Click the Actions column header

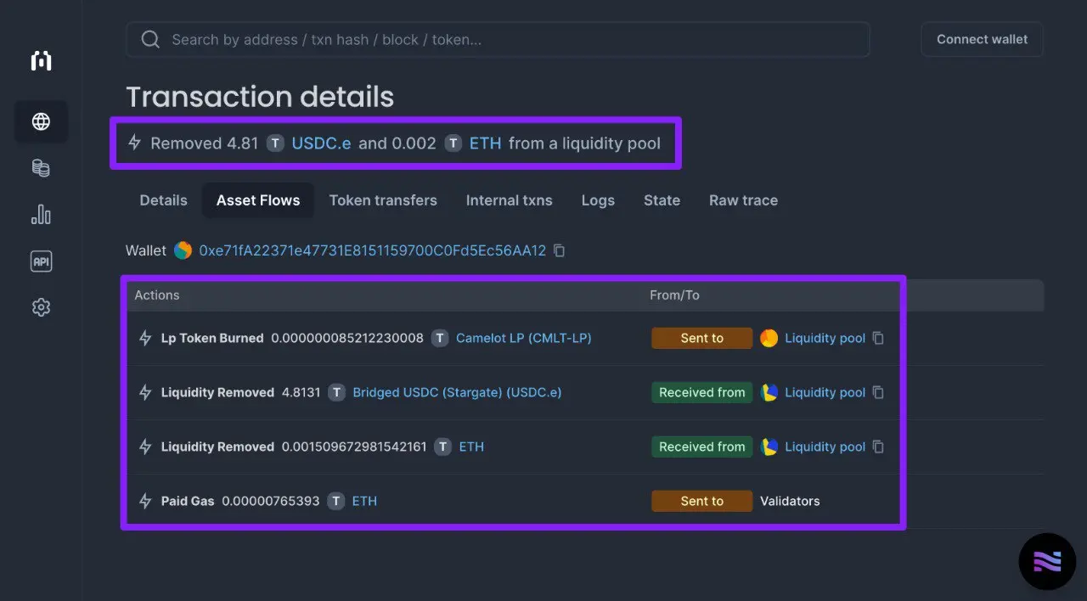[157, 295]
